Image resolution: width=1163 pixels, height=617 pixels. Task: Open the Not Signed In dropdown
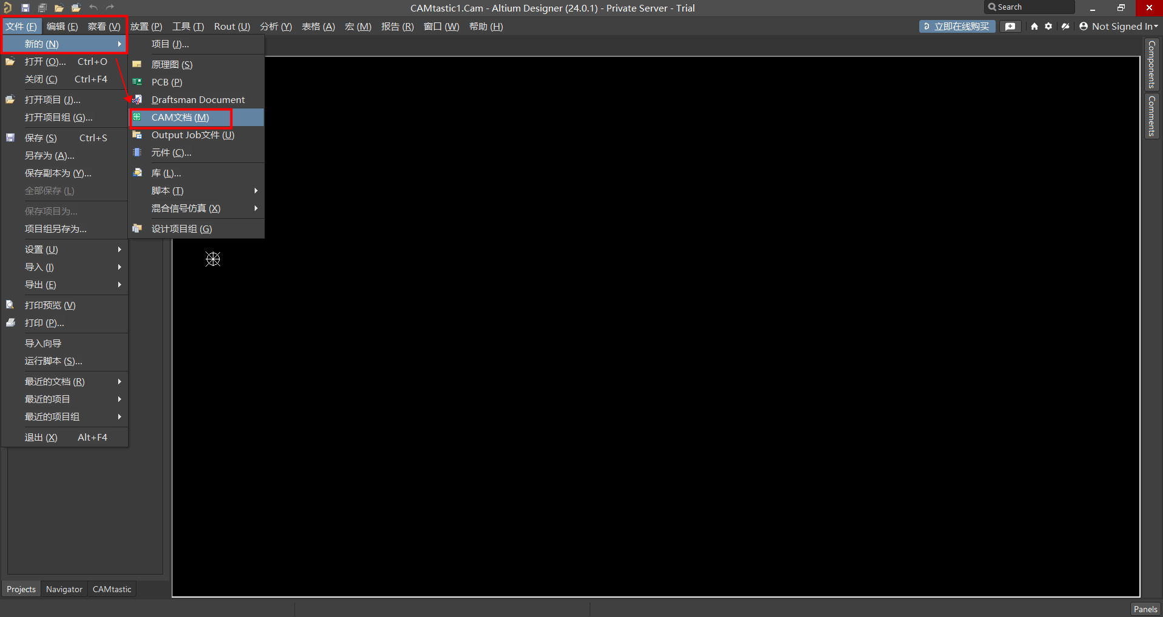(1119, 27)
